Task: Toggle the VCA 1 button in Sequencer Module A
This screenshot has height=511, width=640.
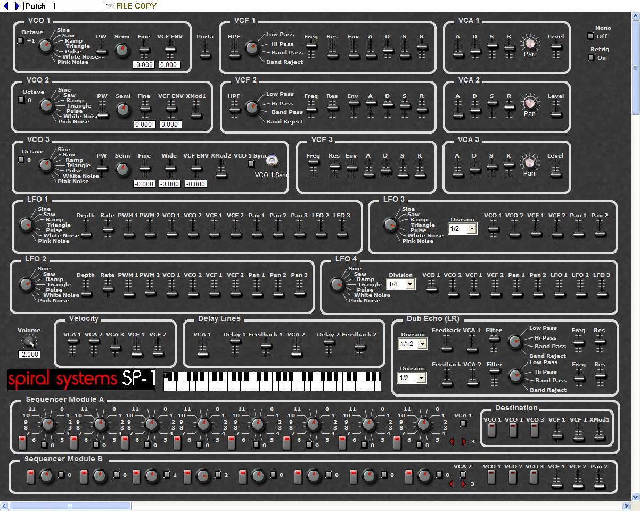Action: pyautogui.click(x=463, y=424)
